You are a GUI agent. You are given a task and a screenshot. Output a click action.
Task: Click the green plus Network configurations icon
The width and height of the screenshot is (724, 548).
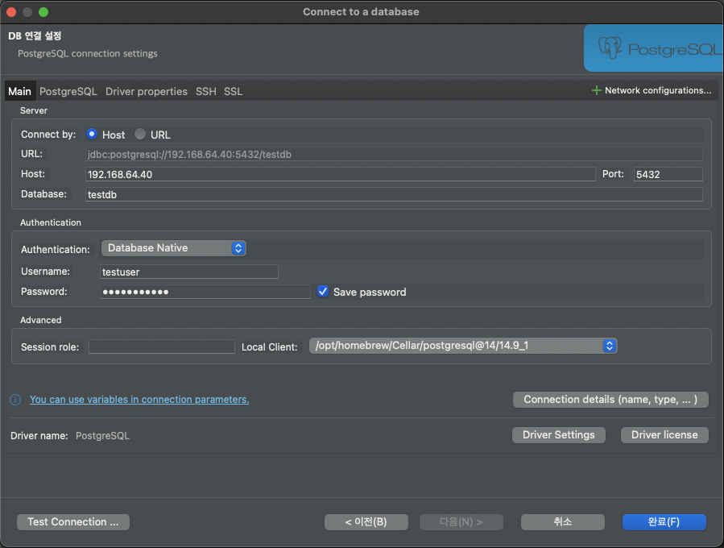596,90
